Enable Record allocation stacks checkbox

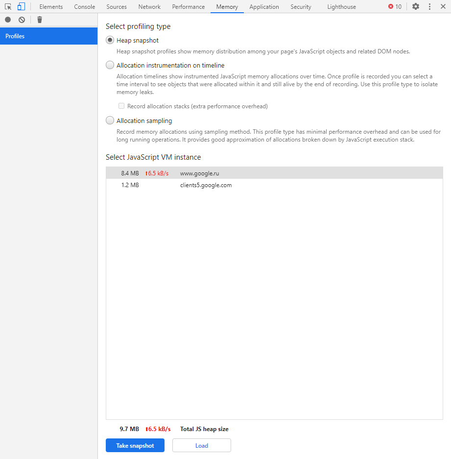[x=121, y=106]
